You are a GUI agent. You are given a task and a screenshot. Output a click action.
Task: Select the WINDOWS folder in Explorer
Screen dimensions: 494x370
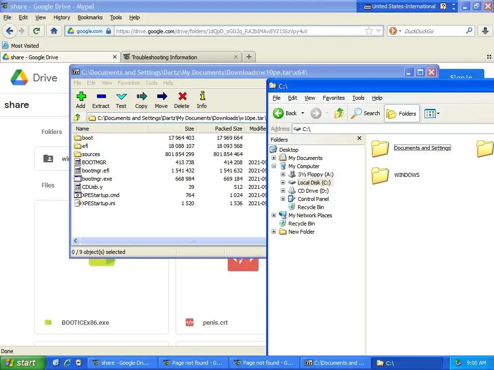[x=396, y=175]
